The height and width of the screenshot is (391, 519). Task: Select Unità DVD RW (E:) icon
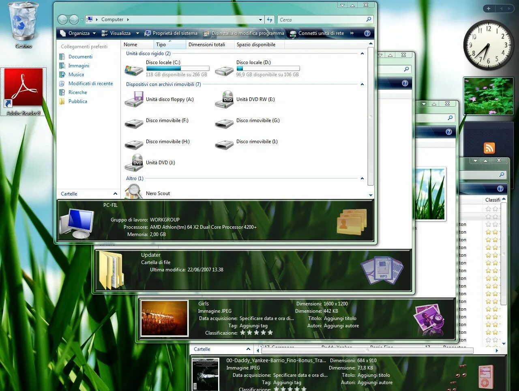[x=224, y=99]
